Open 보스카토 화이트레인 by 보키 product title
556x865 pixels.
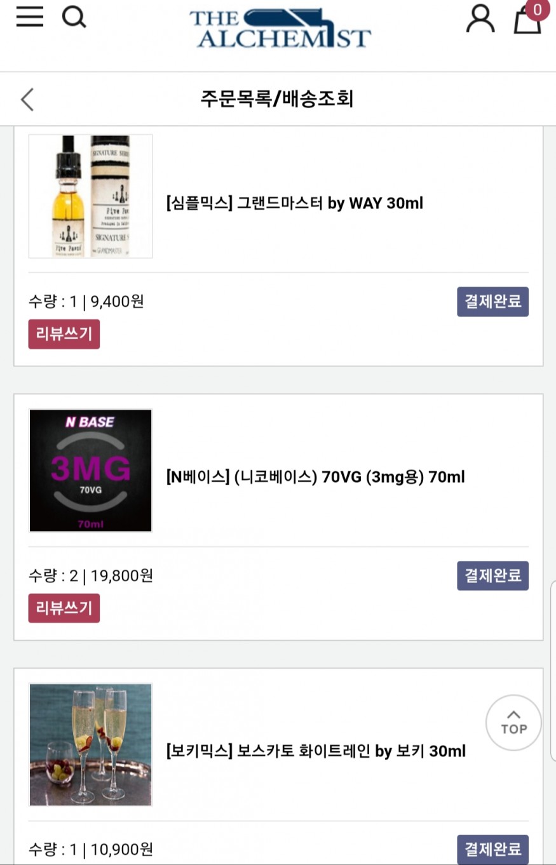(315, 751)
